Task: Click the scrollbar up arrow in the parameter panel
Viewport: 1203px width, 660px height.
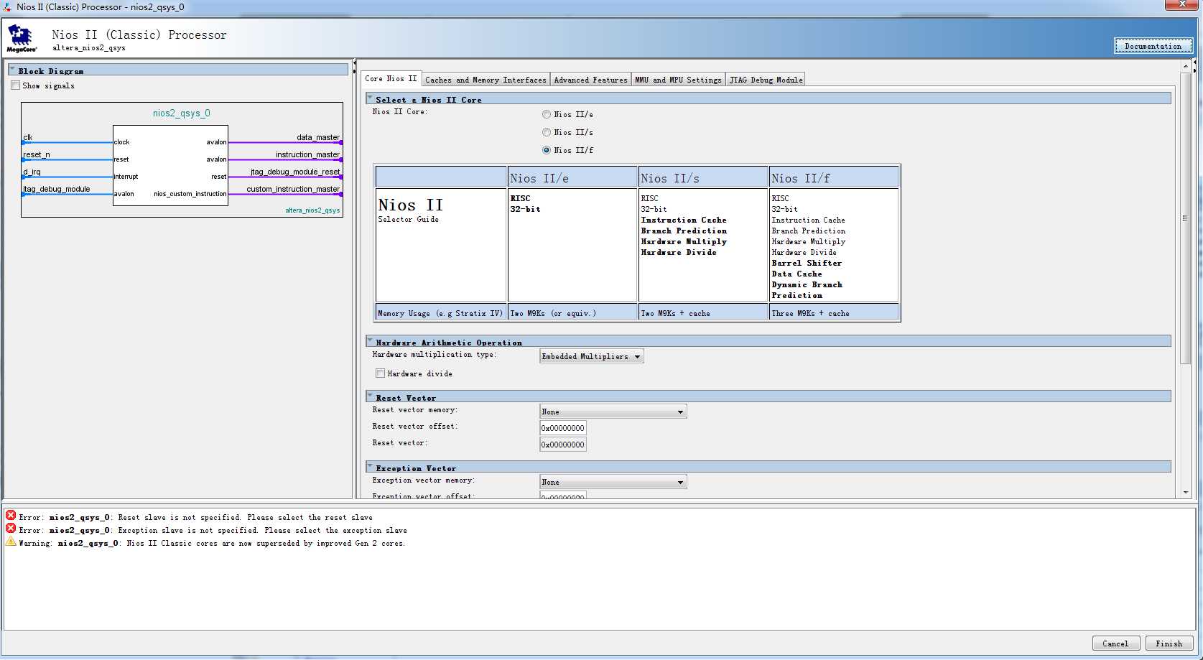Action: coord(1185,66)
